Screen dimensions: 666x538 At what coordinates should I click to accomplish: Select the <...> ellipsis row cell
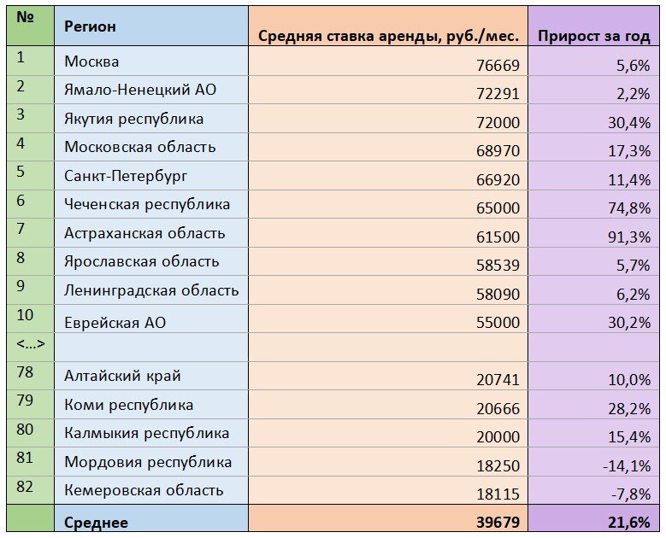pos(30,346)
